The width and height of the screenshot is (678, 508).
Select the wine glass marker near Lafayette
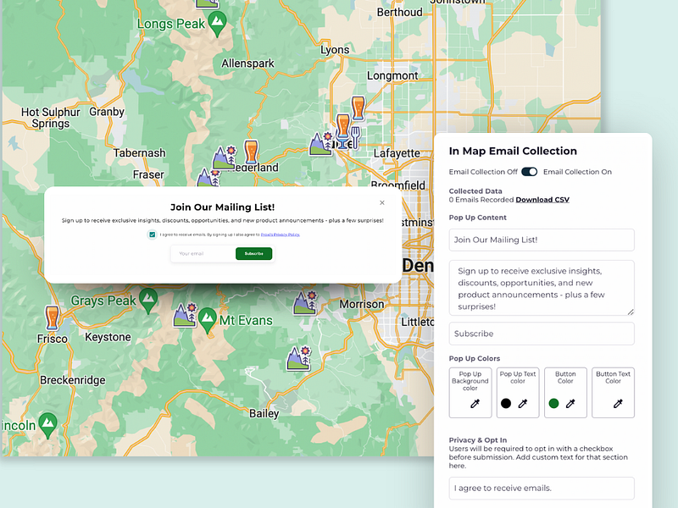tap(342, 142)
